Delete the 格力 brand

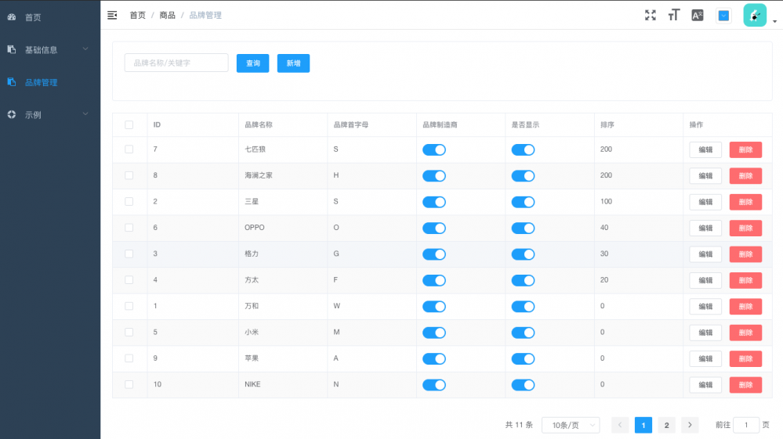pyautogui.click(x=745, y=254)
